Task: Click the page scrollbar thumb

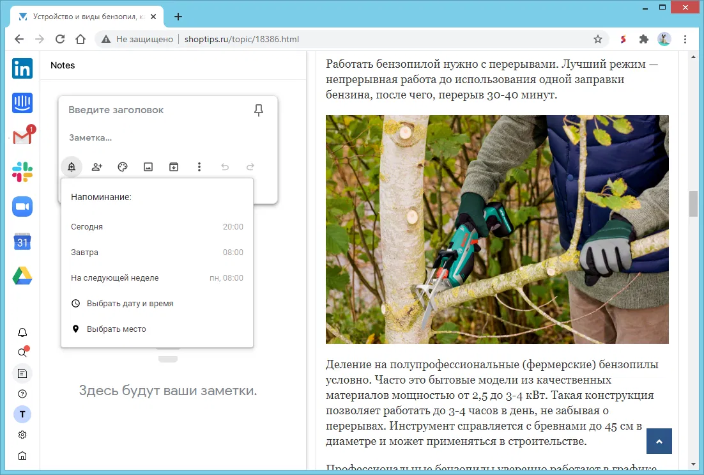Action: point(693,204)
